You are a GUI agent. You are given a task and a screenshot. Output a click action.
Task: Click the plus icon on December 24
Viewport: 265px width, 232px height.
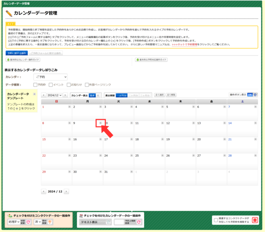[x=132, y=156]
